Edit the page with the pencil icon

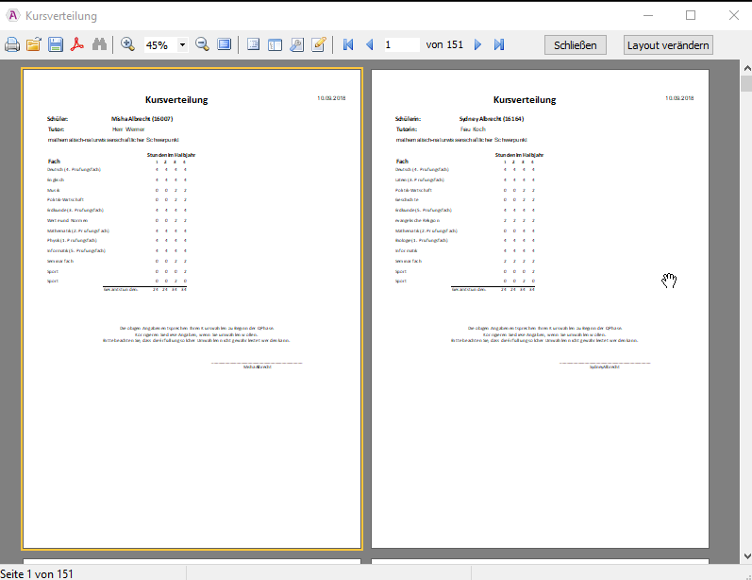(x=319, y=44)
